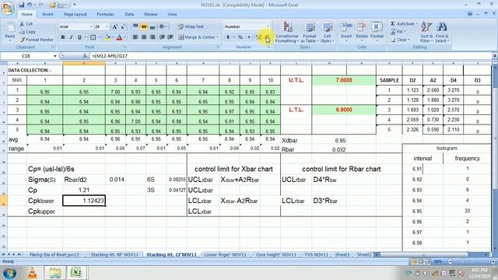Activate the Format Painter
This screenshot has height=280, width=498.
tap(37, 40)
